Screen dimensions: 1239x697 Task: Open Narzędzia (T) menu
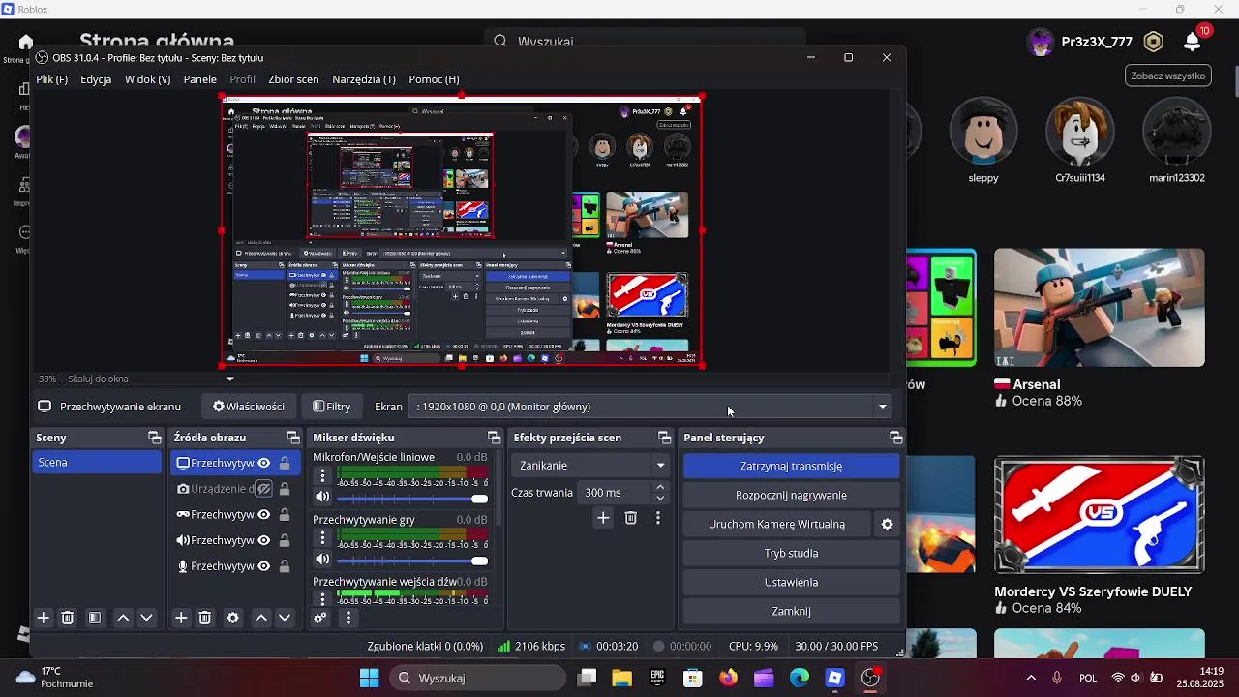[x=364, y=79]
